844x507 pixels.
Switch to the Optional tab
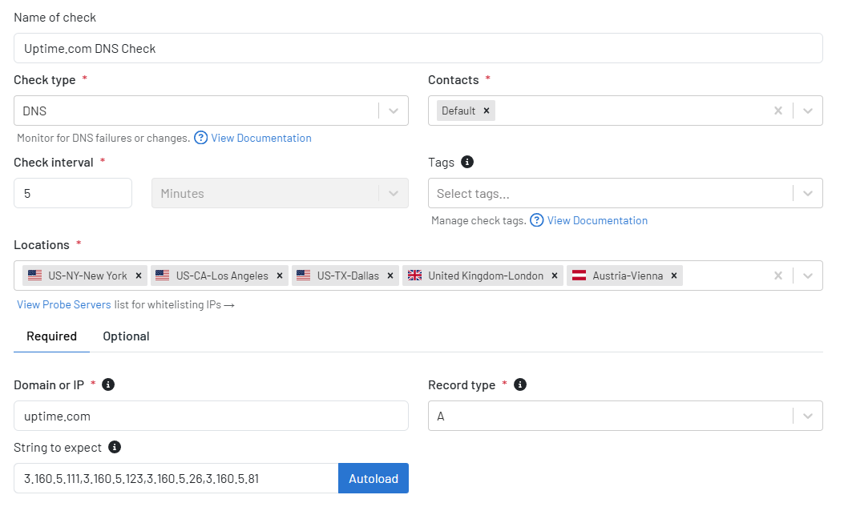tap(126, 336)
